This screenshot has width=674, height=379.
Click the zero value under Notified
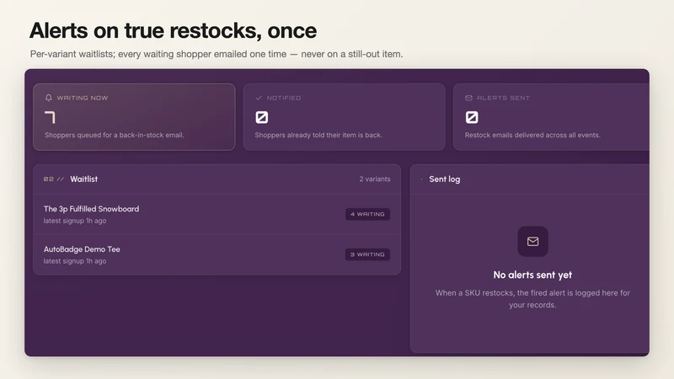[x=262, y=117]
